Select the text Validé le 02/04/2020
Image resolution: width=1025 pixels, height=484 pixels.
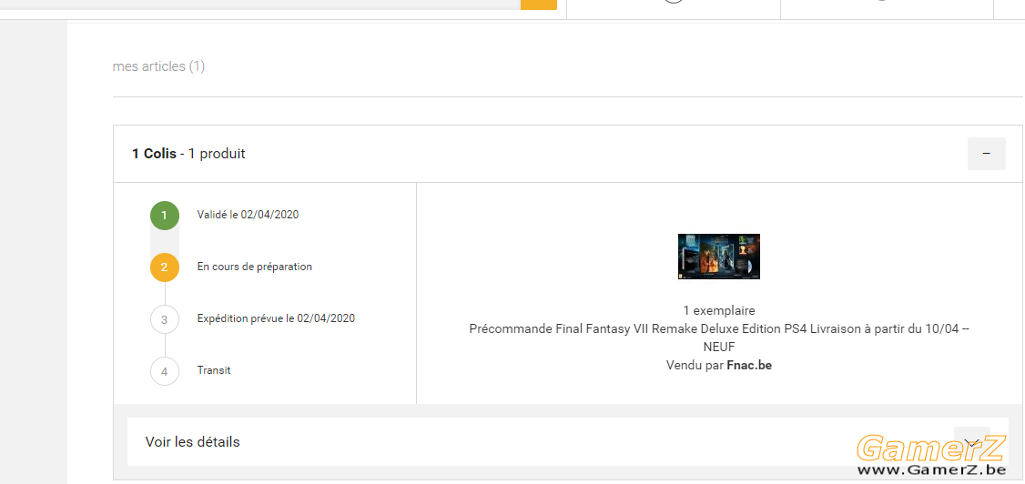pyautogui.click(x=248, y=214)
